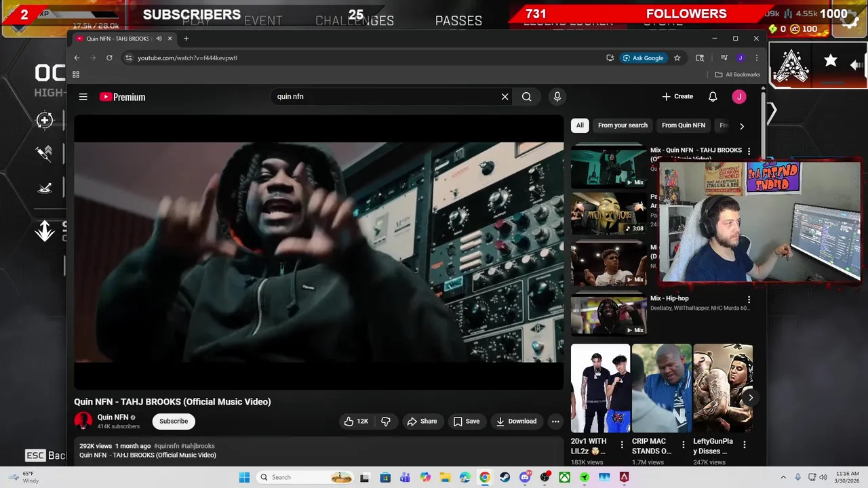Click the Ask Google lens button
Image resolution: width=868 pixels, height=488 pixels.
(644, 58)
